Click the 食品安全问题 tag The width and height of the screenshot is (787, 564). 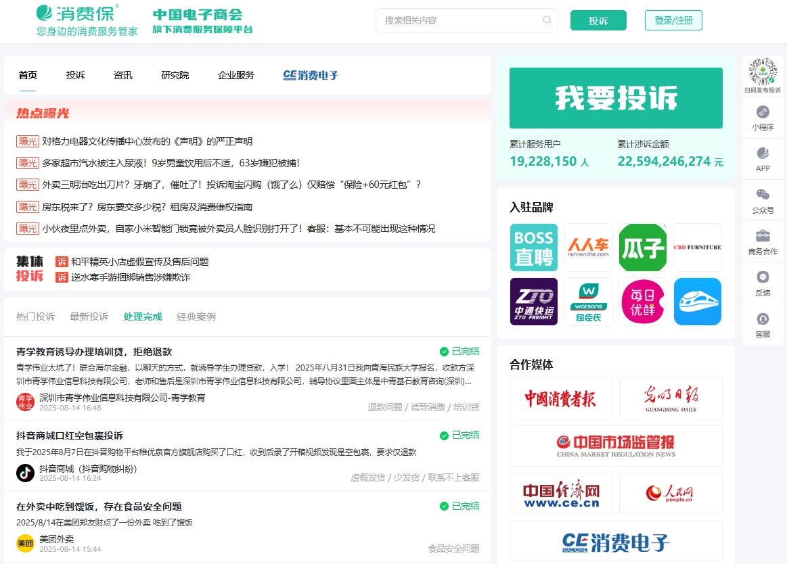(454, 548)
